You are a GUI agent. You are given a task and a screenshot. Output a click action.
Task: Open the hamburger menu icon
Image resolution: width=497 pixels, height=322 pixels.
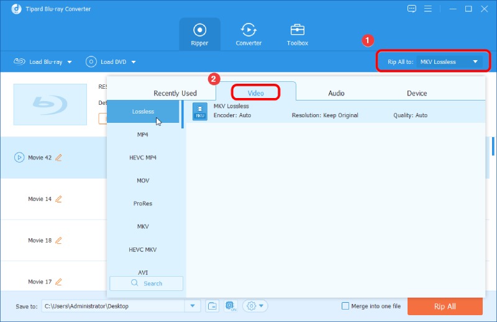428,9
